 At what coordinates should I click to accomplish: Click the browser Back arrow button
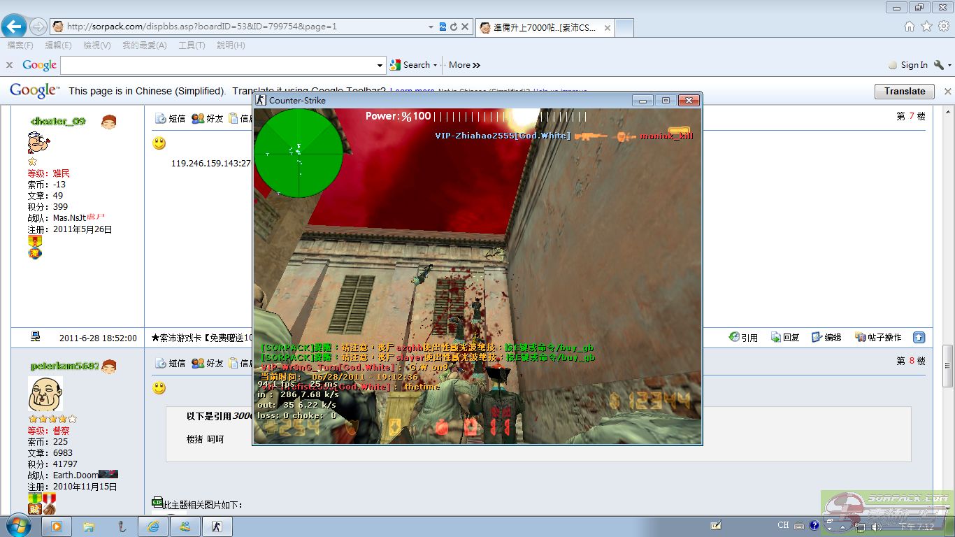[14, 27]
